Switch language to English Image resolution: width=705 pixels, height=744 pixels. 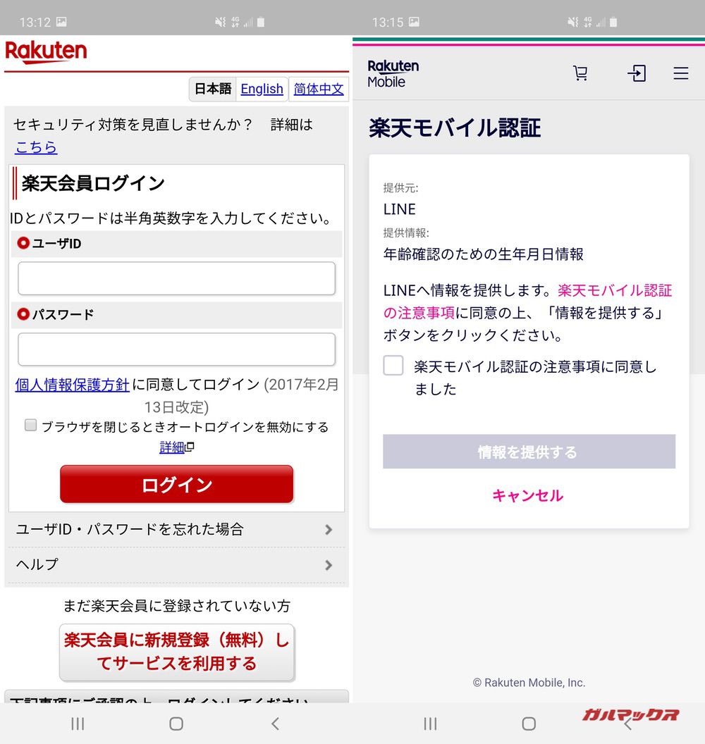pos(262,89)
